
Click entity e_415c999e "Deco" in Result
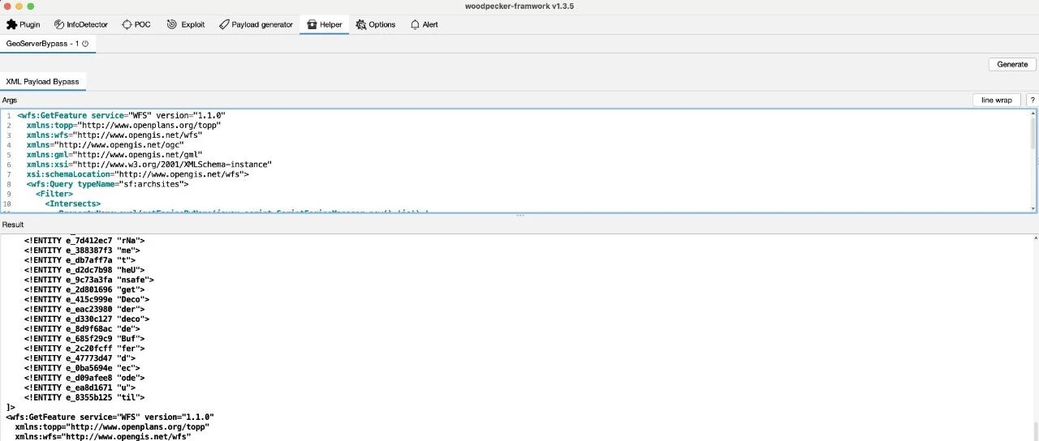click(x=86, y=299)
